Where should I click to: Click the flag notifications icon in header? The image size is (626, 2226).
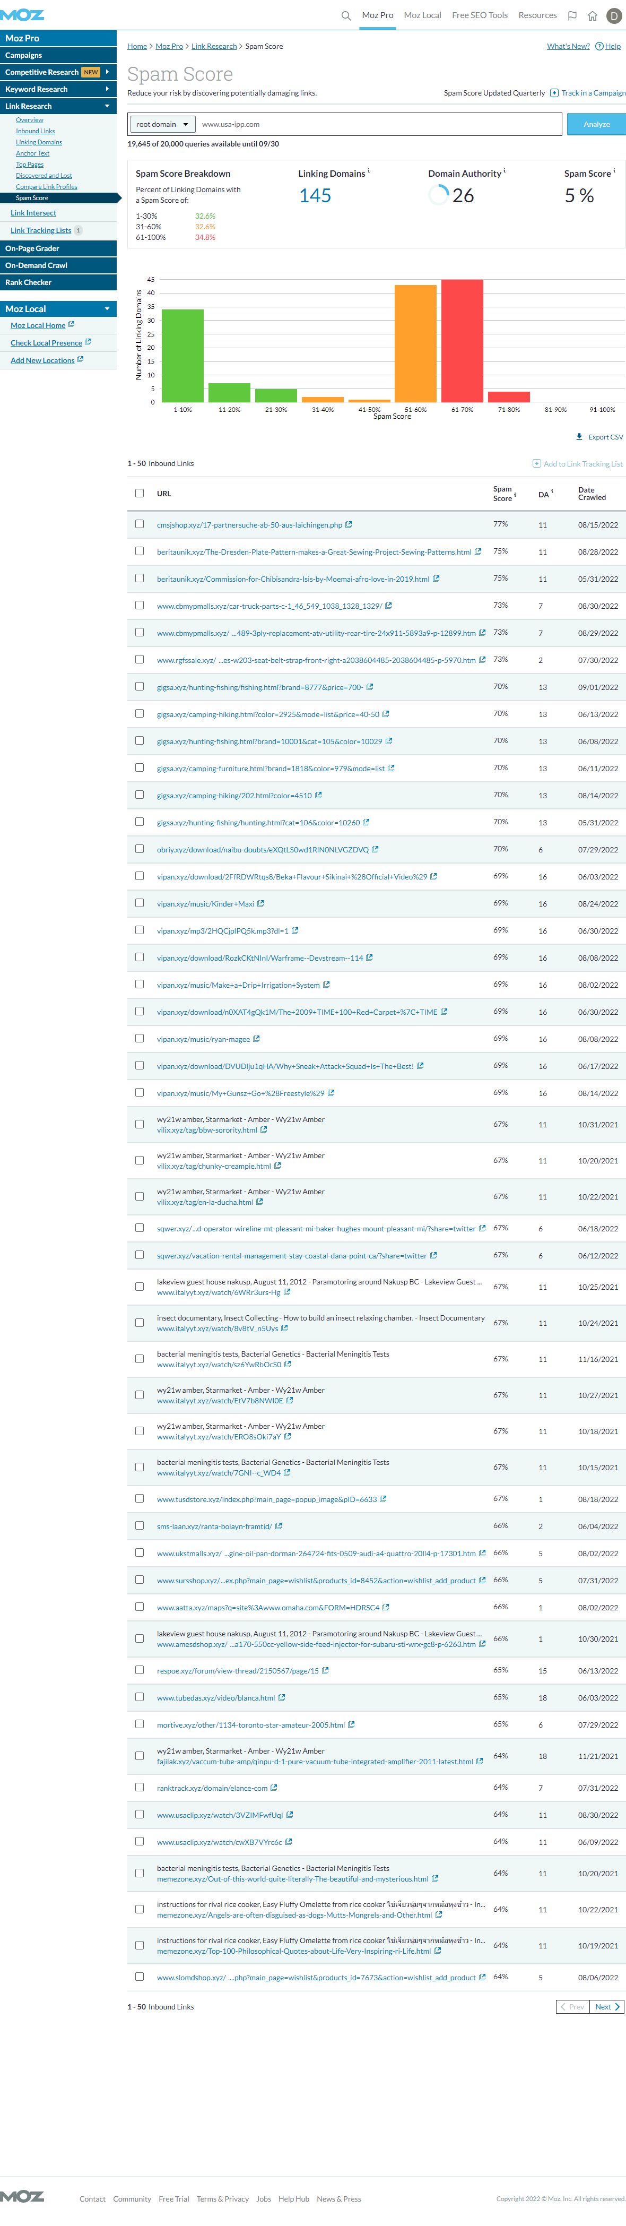click(x=571, y=15)
